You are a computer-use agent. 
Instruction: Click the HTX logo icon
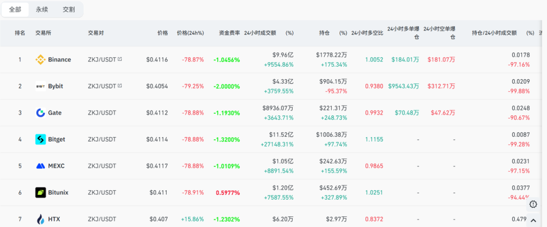tap(41, 219)
